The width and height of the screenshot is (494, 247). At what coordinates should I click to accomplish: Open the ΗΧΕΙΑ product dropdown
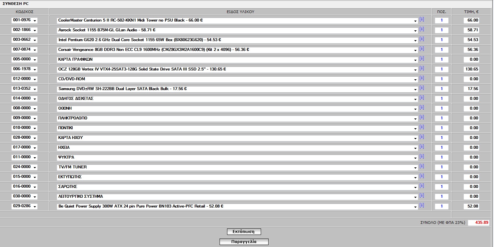tap(238, 147)
